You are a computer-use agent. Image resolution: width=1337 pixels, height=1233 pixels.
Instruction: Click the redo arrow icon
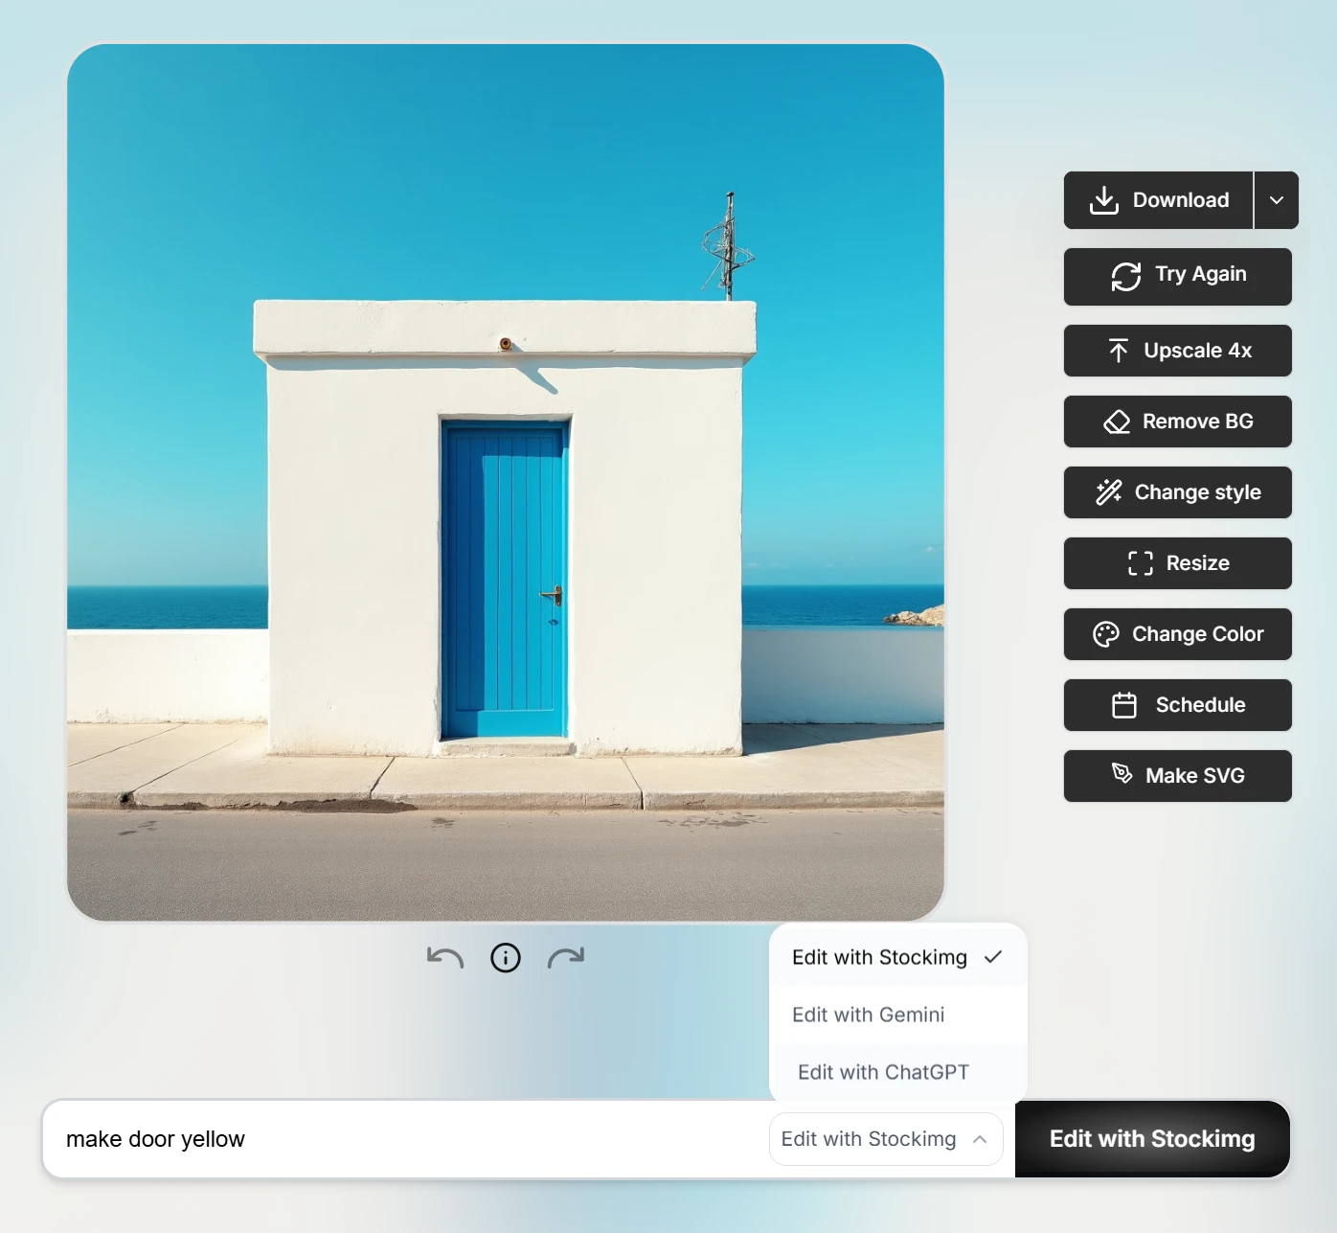coord(566,957)
